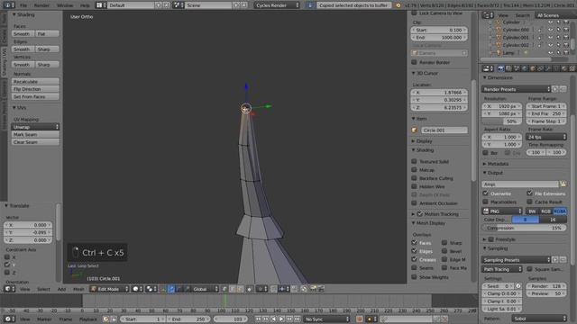Screen dimensions: 577x324
Task: Toggle the snap magnet icon
Action: pyautogui.click(x=274, y=289)
